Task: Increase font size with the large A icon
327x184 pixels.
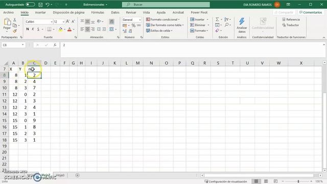Action: pos(68,21)
